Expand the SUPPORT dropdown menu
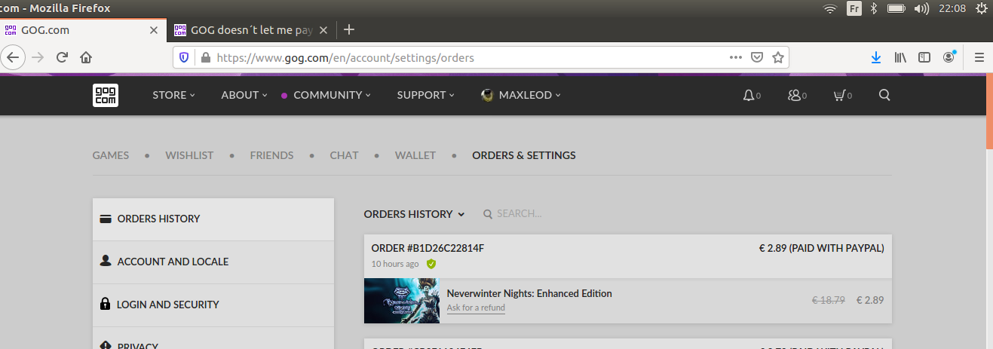 [426, 95]
